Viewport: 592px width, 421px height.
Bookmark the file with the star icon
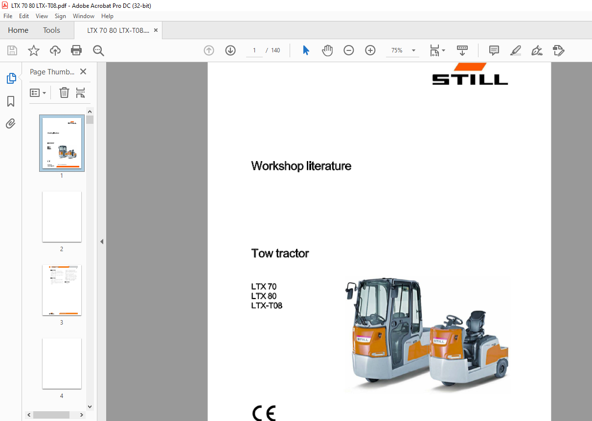coord(33,50)
